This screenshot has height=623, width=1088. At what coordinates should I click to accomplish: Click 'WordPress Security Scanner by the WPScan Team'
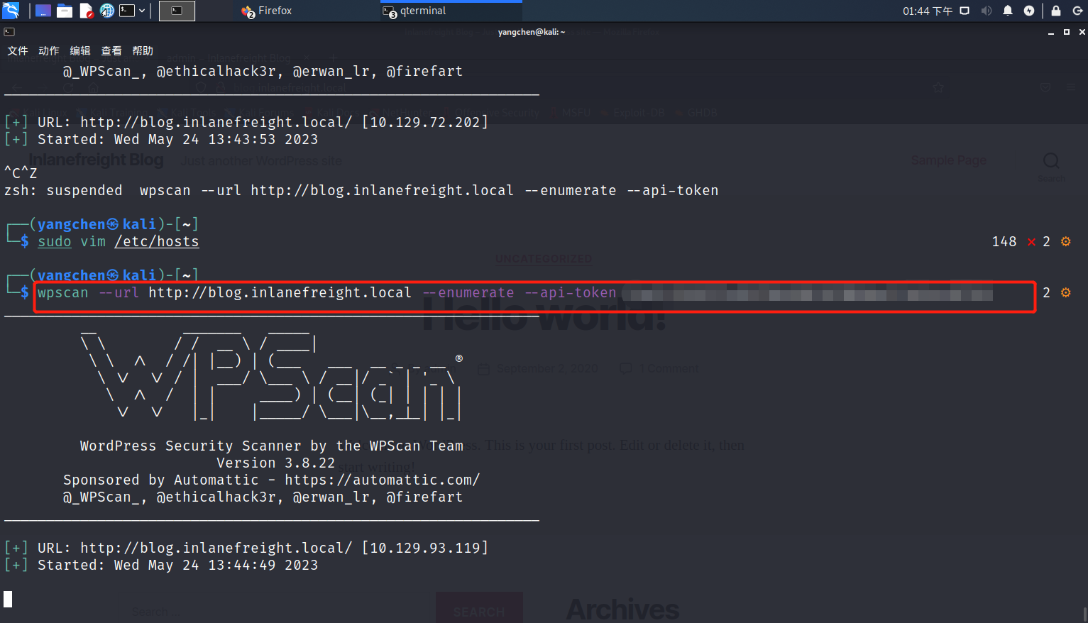pos(272,446)
